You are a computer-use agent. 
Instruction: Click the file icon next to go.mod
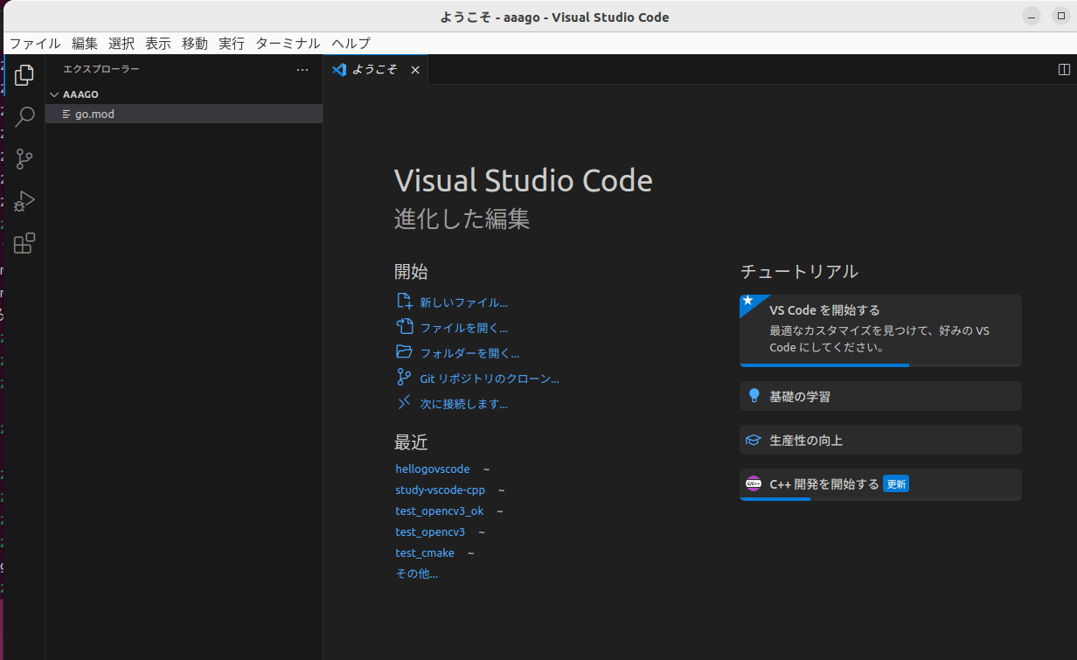pos(66,114)
